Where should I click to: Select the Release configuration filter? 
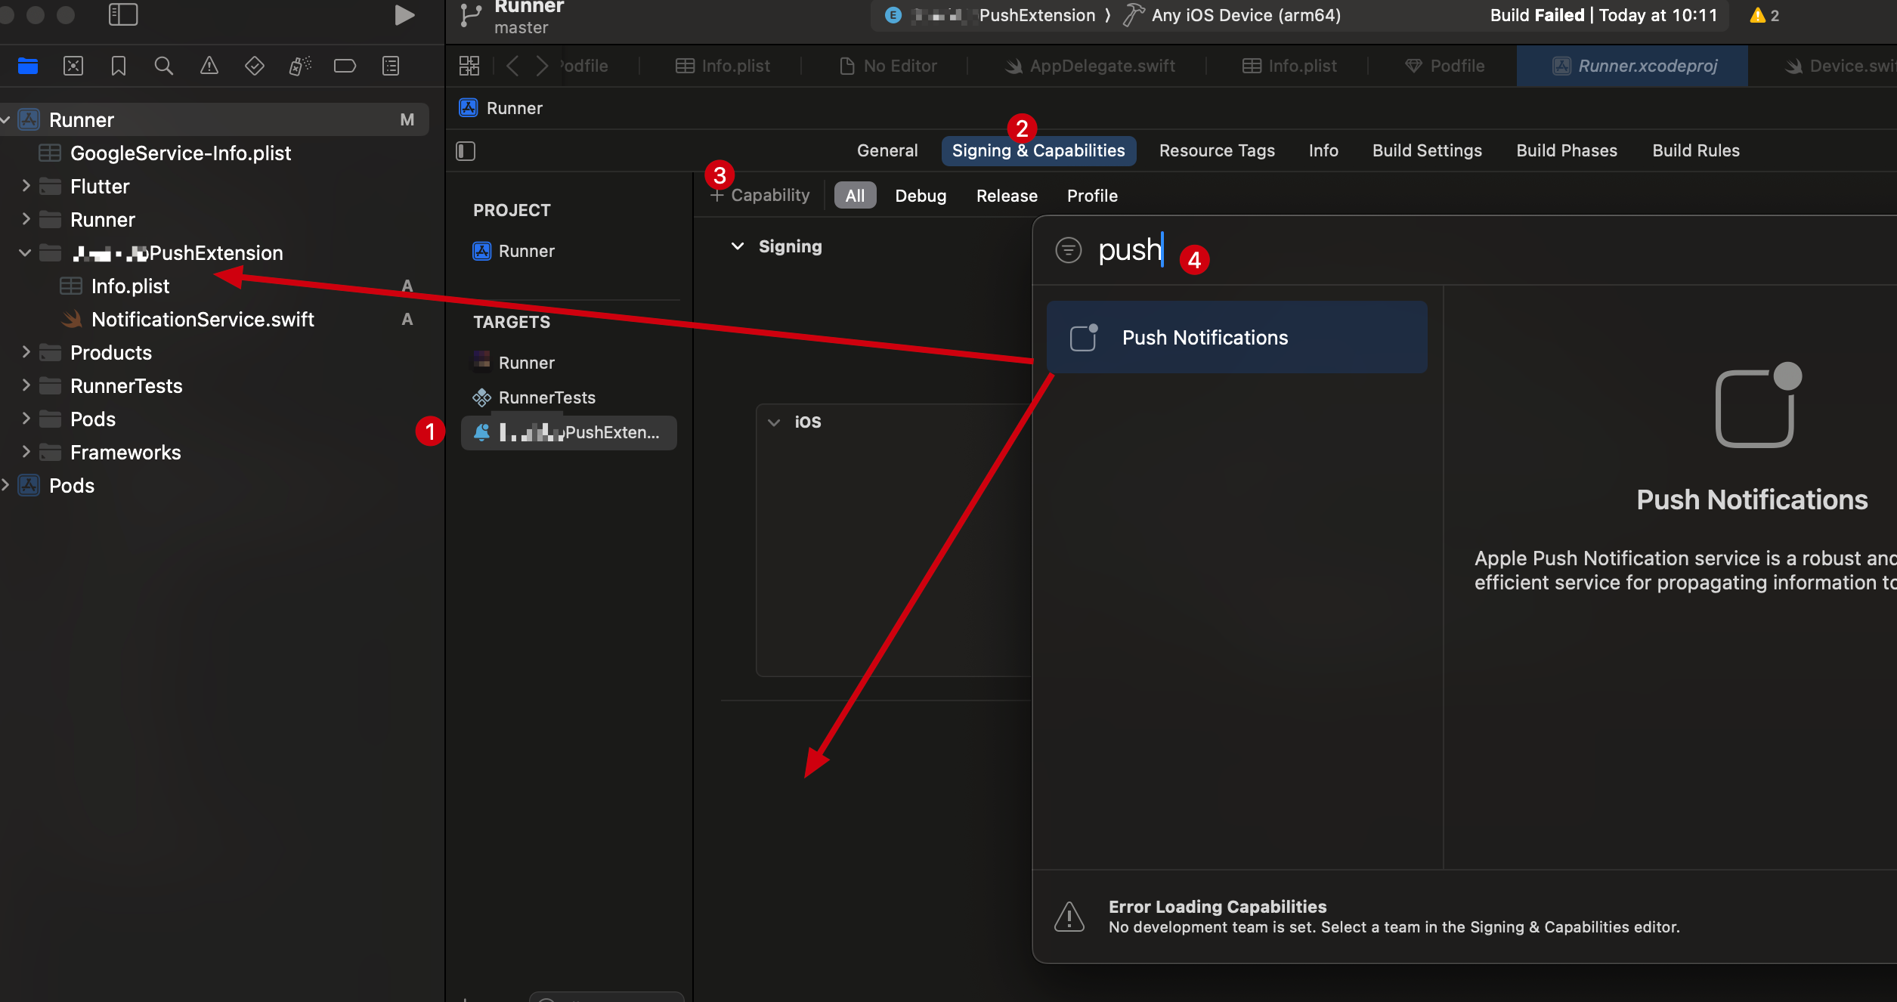(1007, 196)
